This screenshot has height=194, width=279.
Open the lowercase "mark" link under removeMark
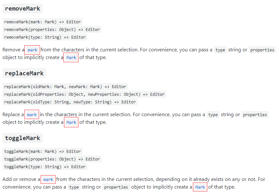(32, 50)
